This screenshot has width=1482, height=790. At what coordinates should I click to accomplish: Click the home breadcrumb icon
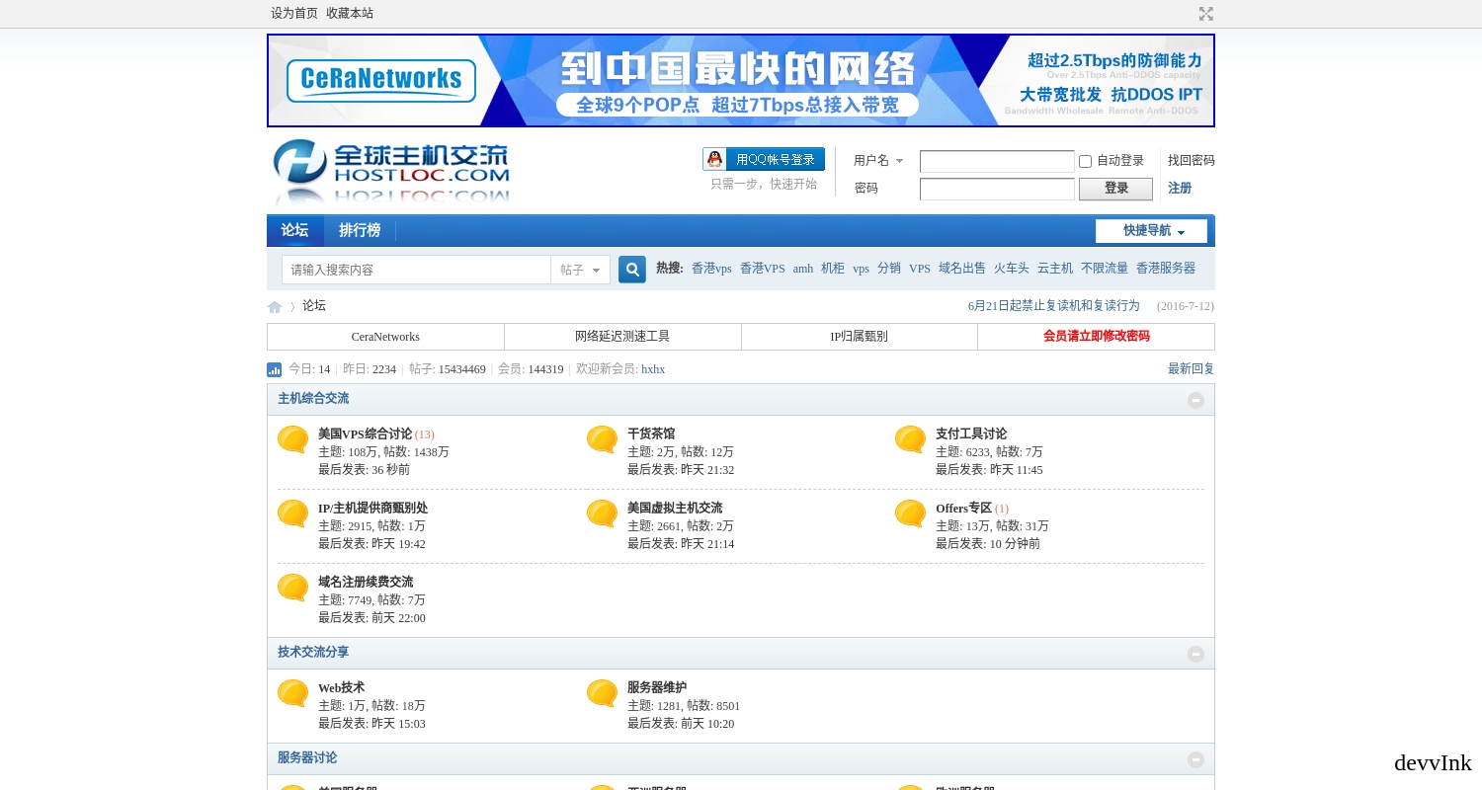tap(275, 307)
